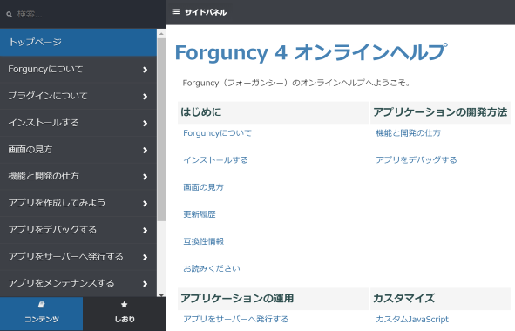Follow the 画面の見方 link in content

point(203,187)
